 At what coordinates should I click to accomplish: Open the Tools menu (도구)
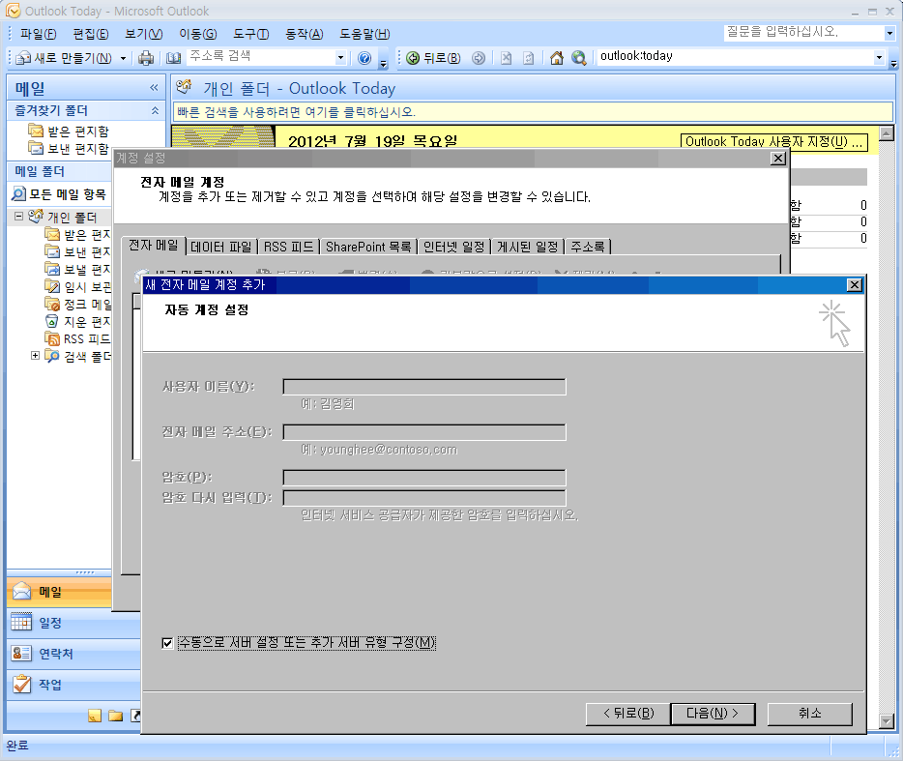251,34
